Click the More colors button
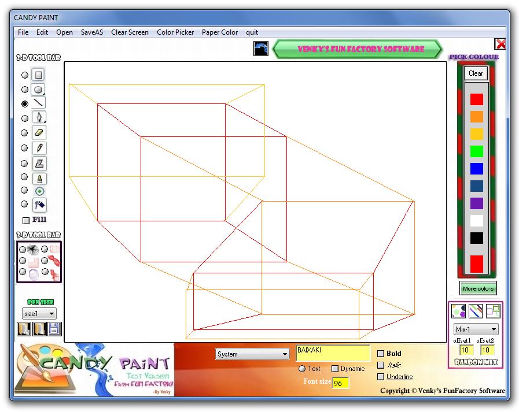Image resolution: width=519 pixels, height=412 pixels. (478, 288)
